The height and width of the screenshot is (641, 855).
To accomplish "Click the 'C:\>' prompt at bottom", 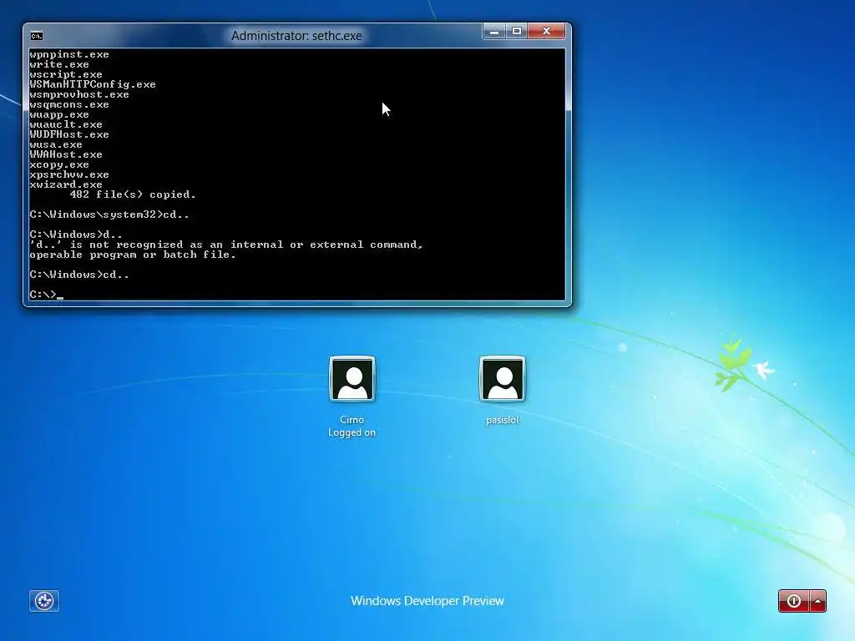I will [43, 295].
